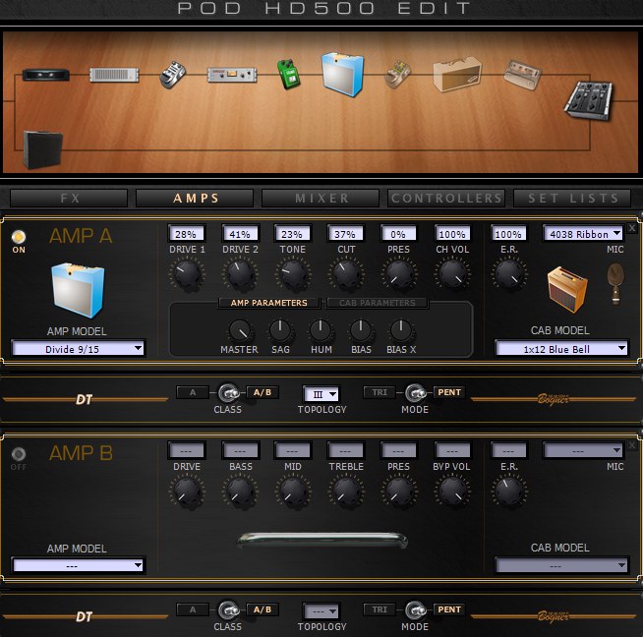Select Class A/B in second DT section

point(263,609)
